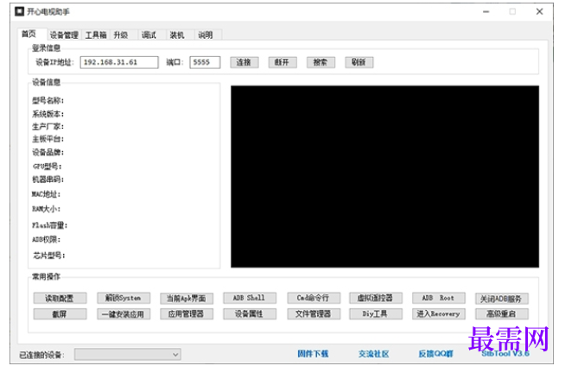Click the 高级重启 button

click(x=502, y=314)
